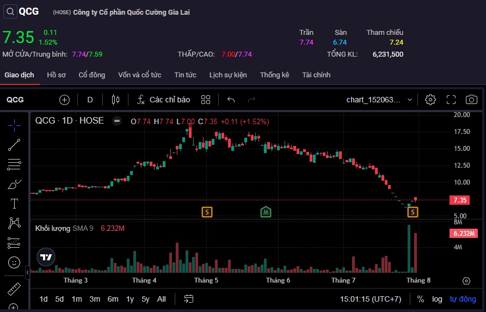
Task: Open the emoji sticker tool
Action: [x=14, y=262]
